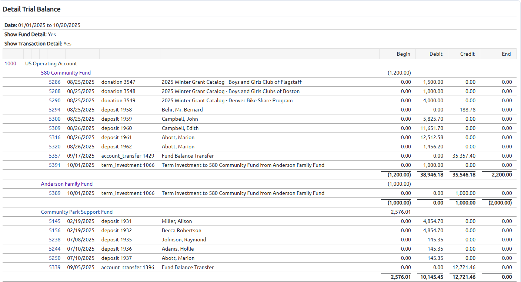Open transaction 5309 link
This screenshot has height=282, width=521.
(x=54, y=128)
